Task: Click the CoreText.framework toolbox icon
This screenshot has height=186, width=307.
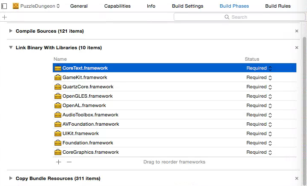Action: coord(58,68)
